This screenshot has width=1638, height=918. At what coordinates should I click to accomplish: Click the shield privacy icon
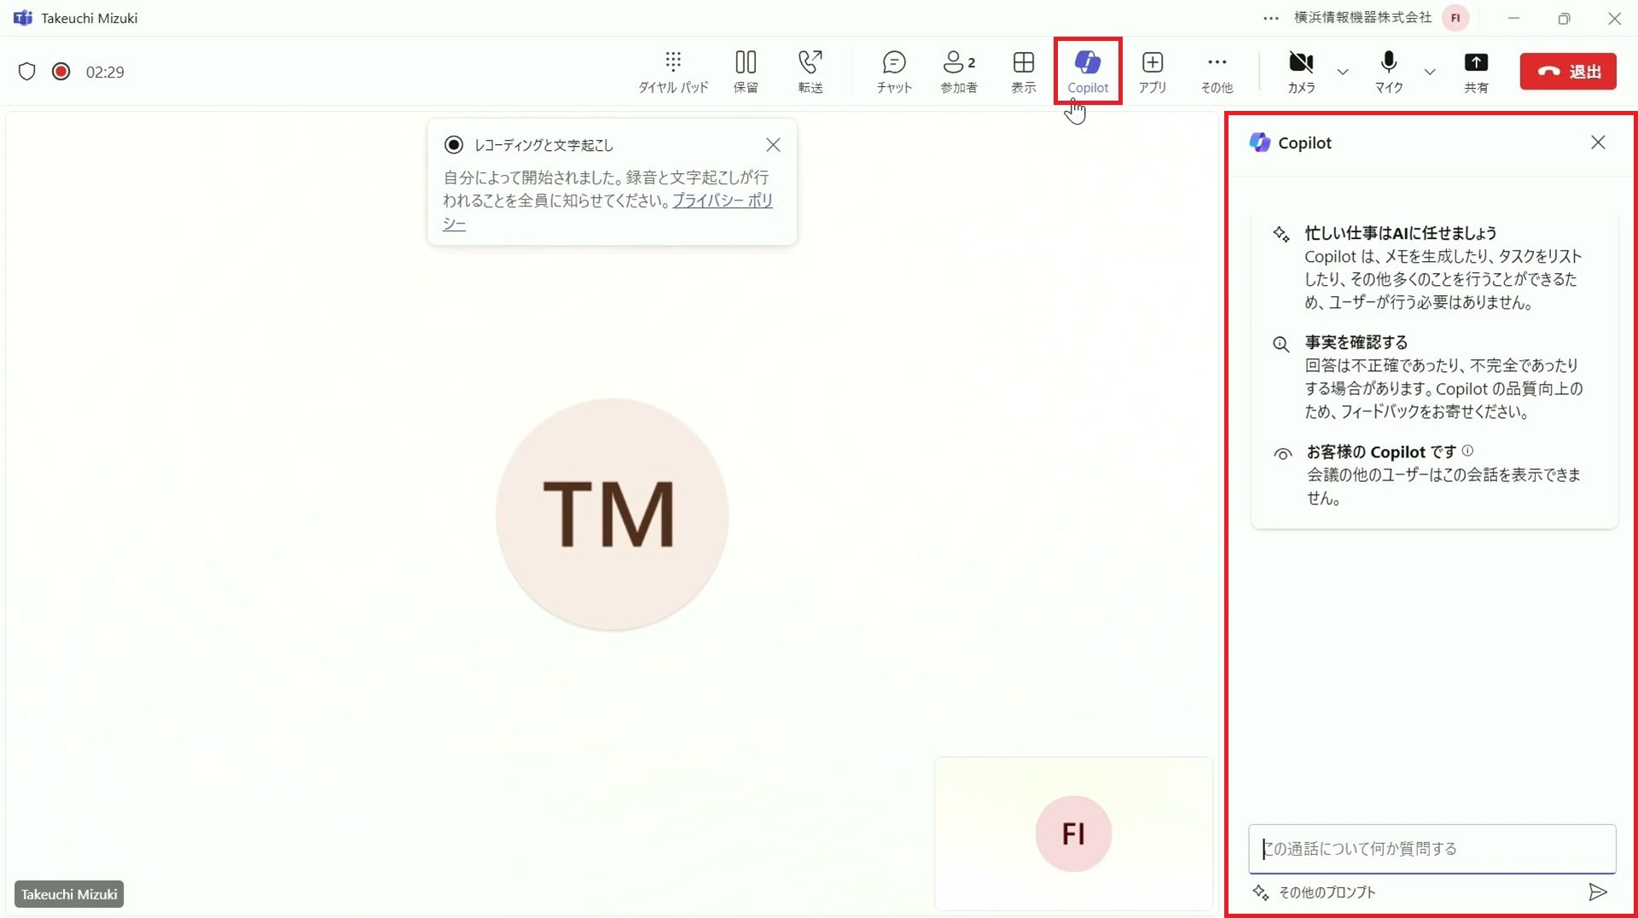(x=27, y=72)
